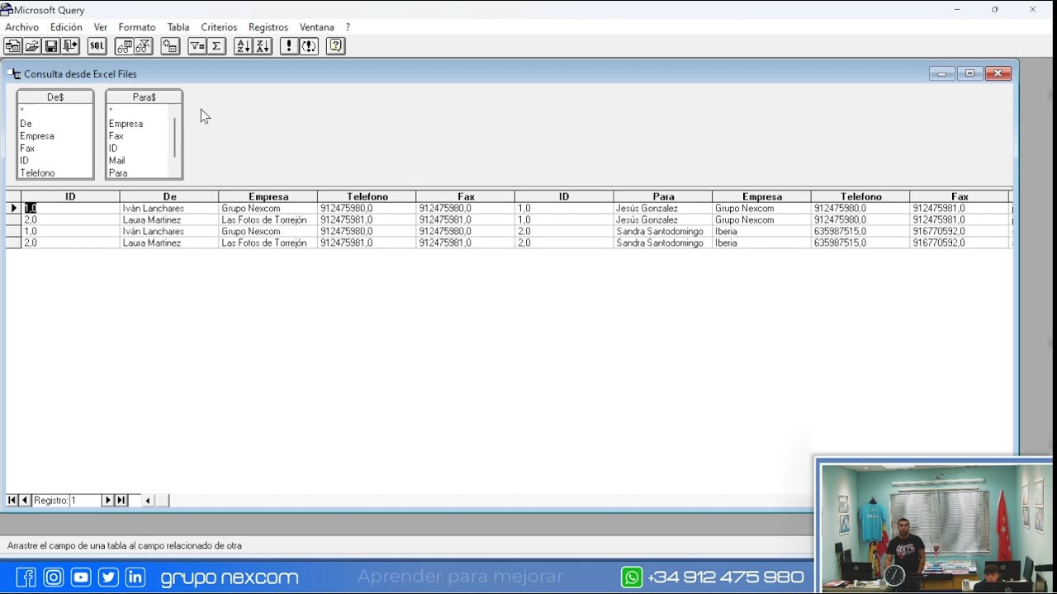Select the asterisk field in De$ table
The image size is (1057, 594).
pos(22,111)
